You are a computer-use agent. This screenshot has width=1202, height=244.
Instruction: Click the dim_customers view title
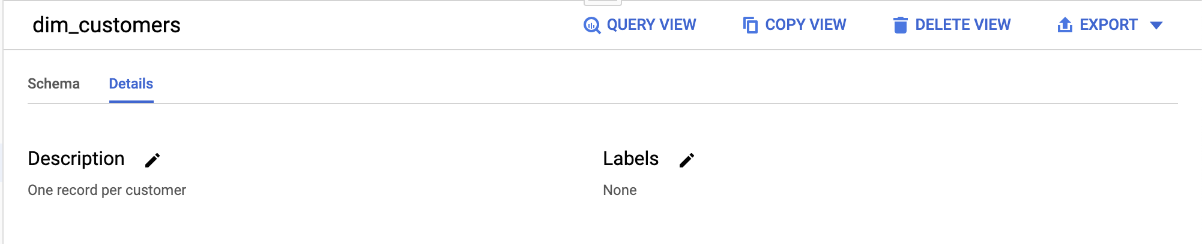coord(106,25)
